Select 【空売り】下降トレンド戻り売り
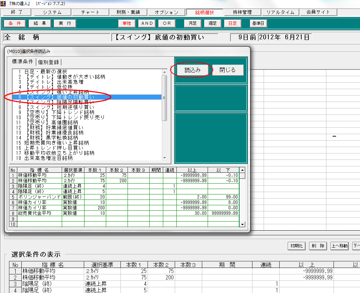360x293 pixels. coord(87,118)
